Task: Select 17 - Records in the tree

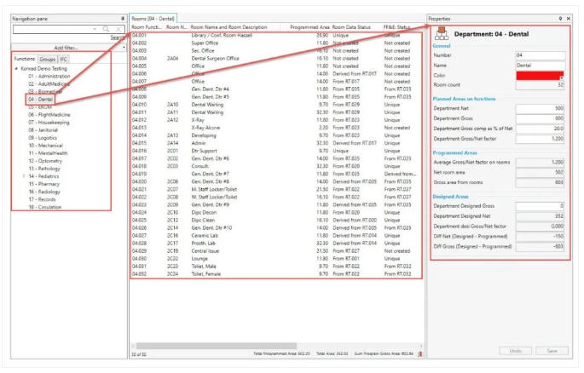Action: 42,199
